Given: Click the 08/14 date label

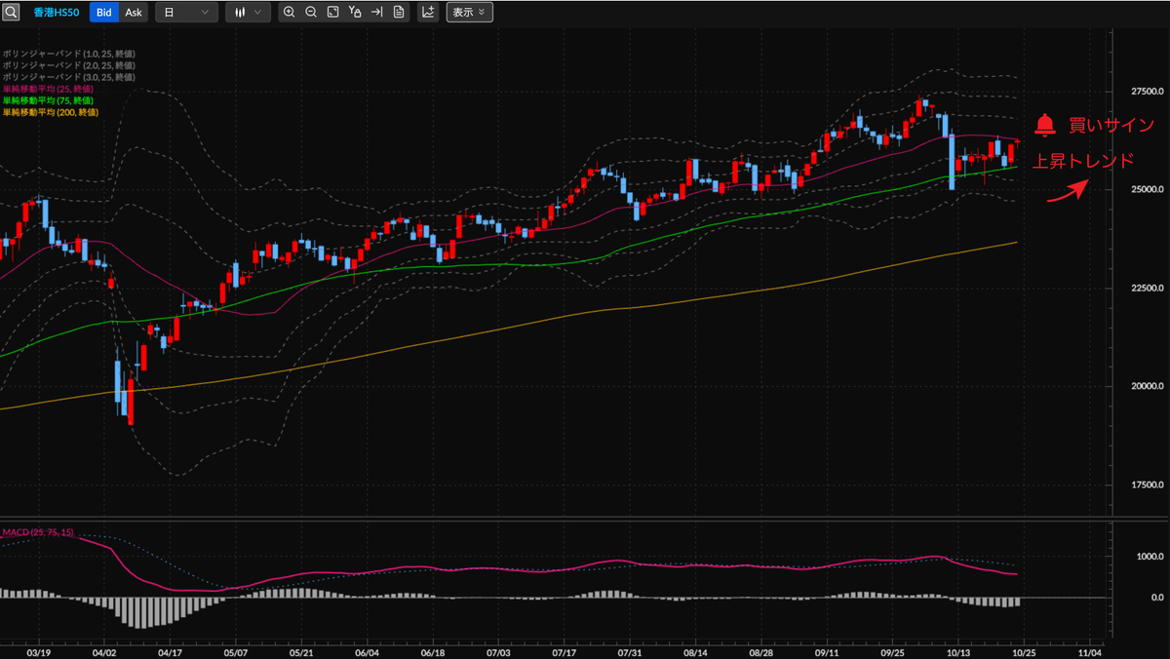Looking at the screenshot, I should coord(696,652).
